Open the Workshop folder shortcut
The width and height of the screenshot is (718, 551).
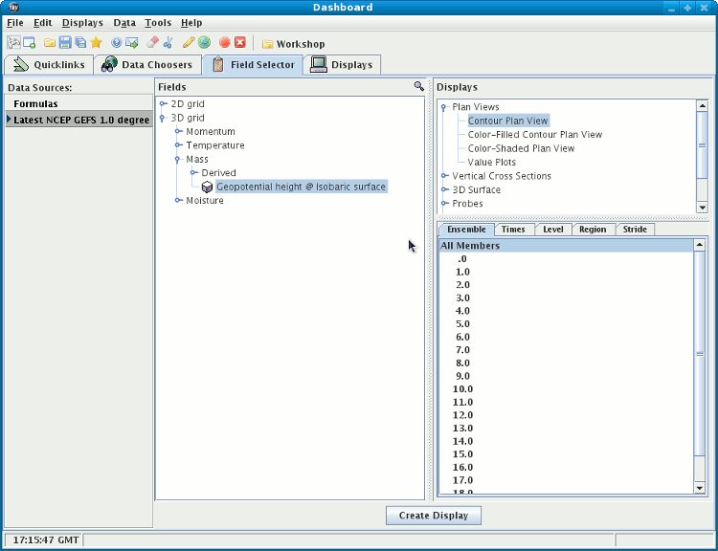point(293,44)
